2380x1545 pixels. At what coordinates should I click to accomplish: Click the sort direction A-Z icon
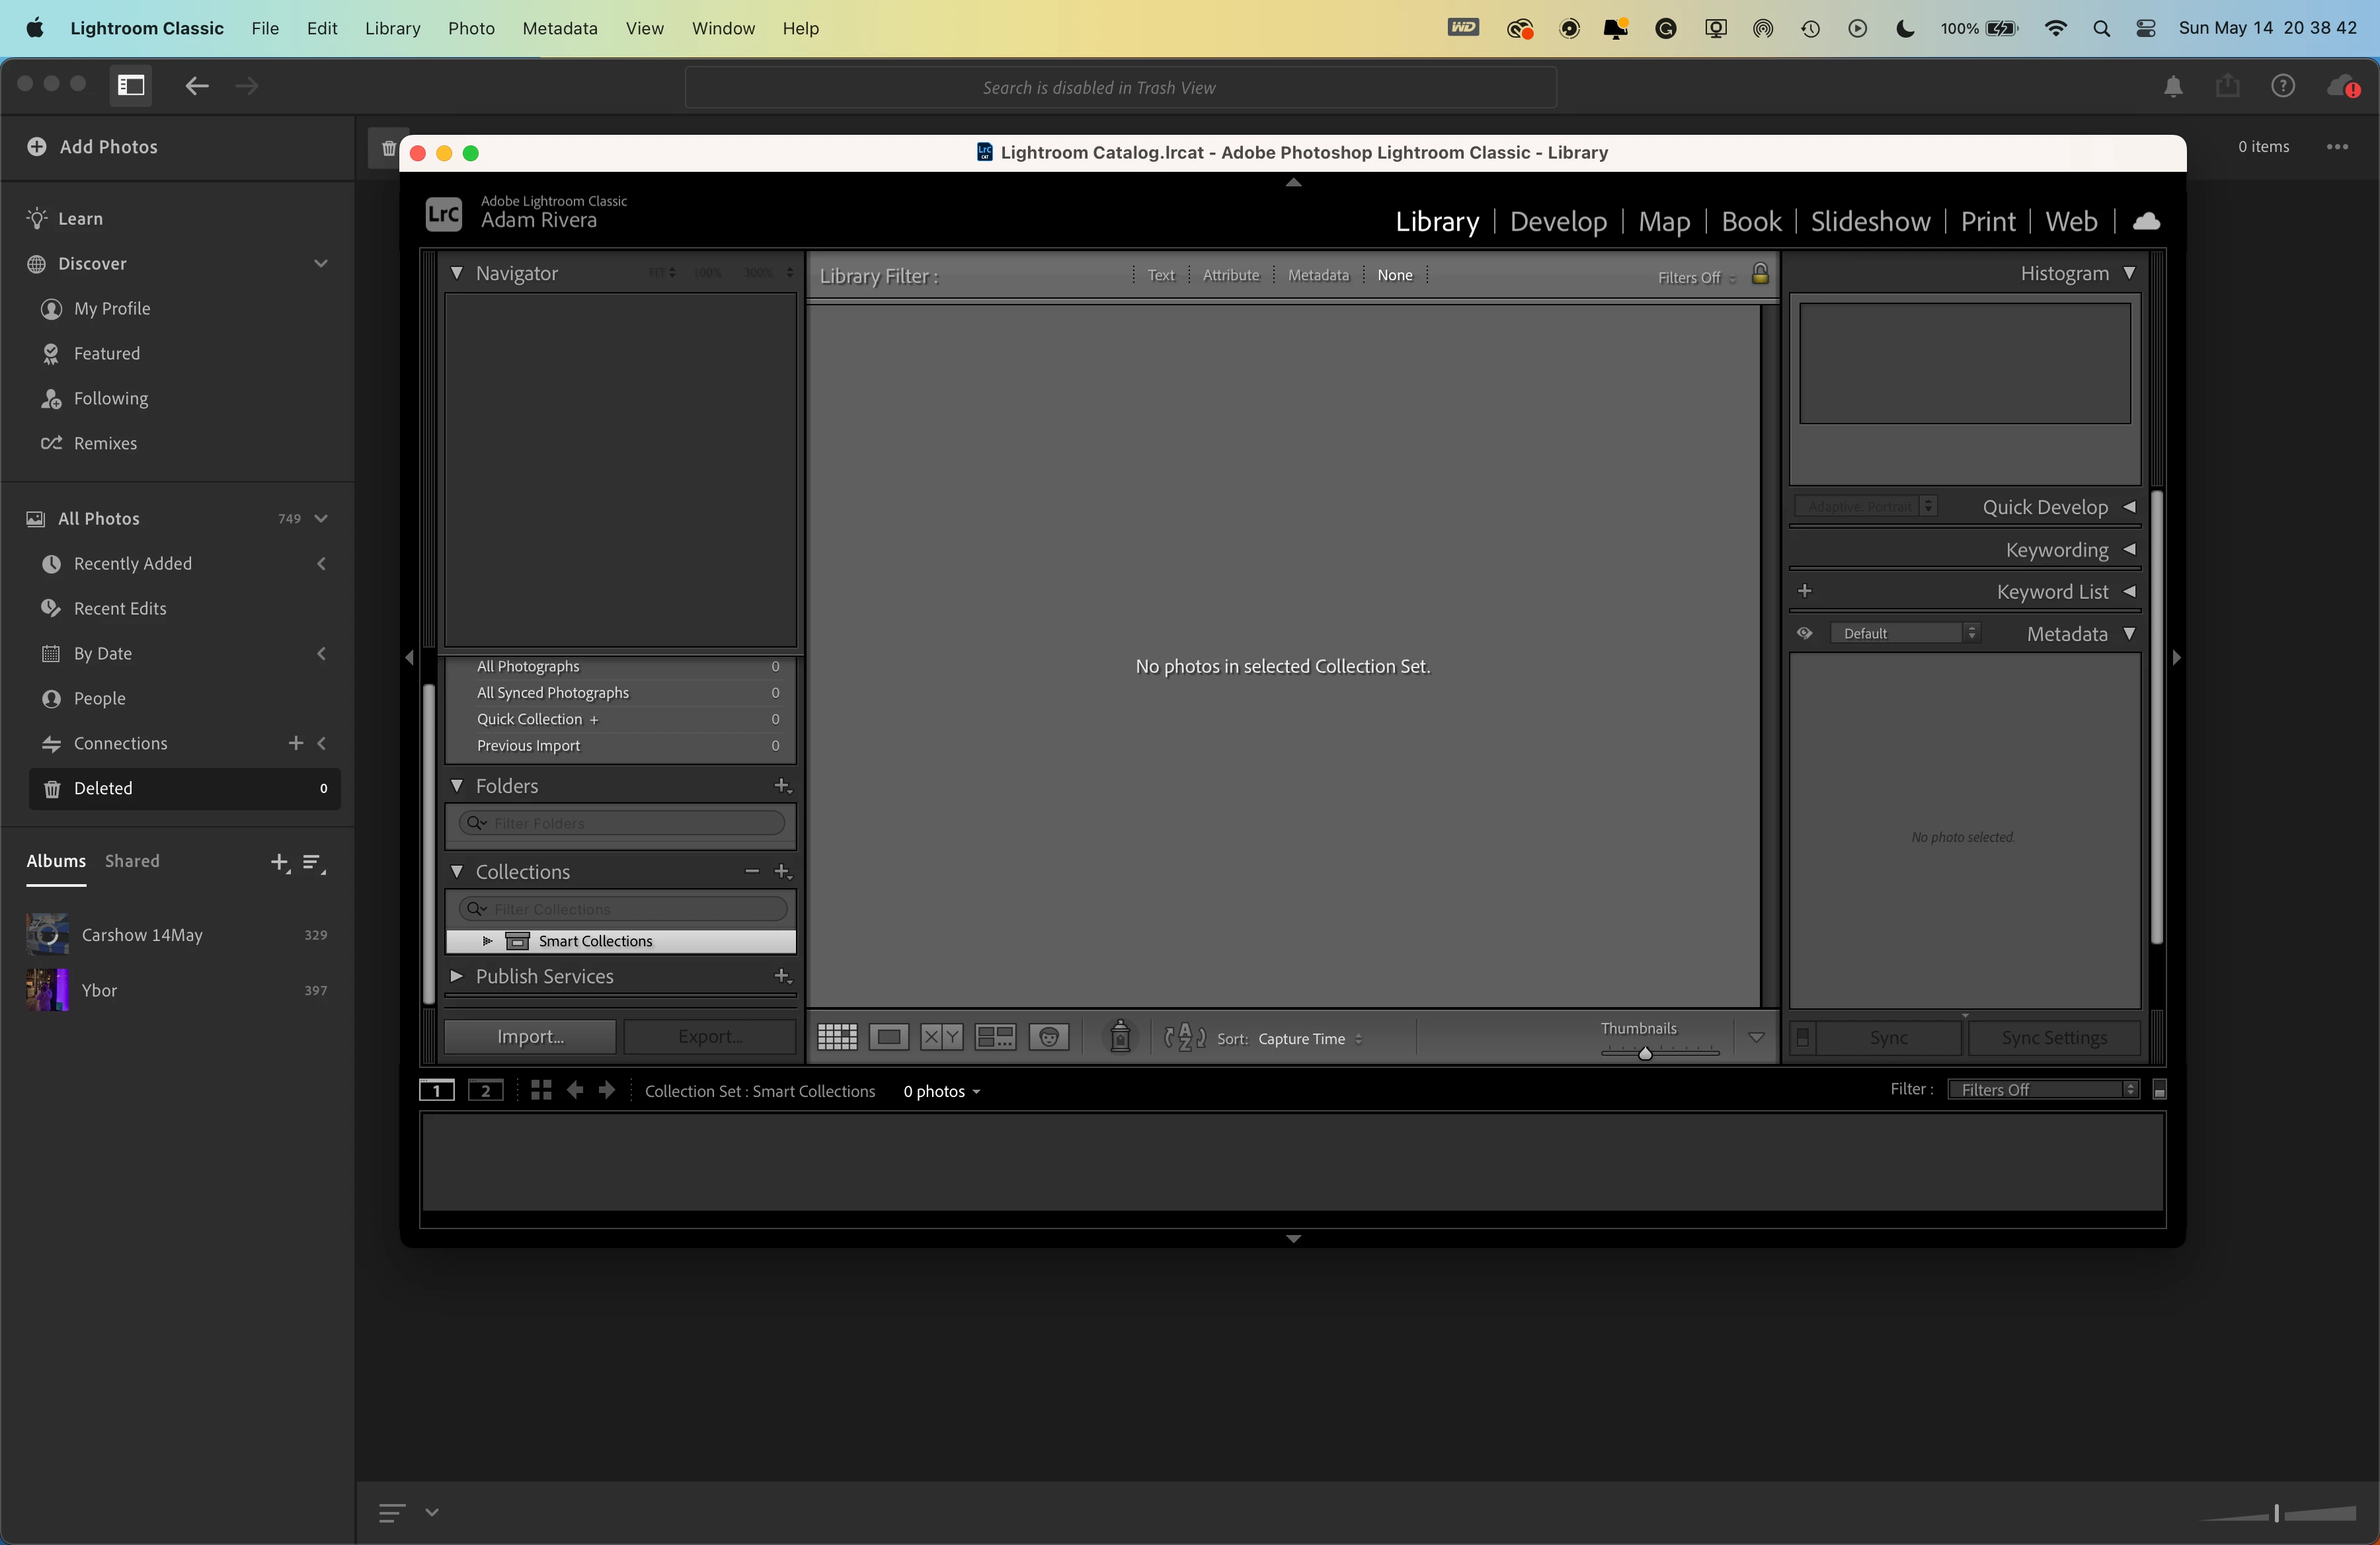pos(1184,1037)
